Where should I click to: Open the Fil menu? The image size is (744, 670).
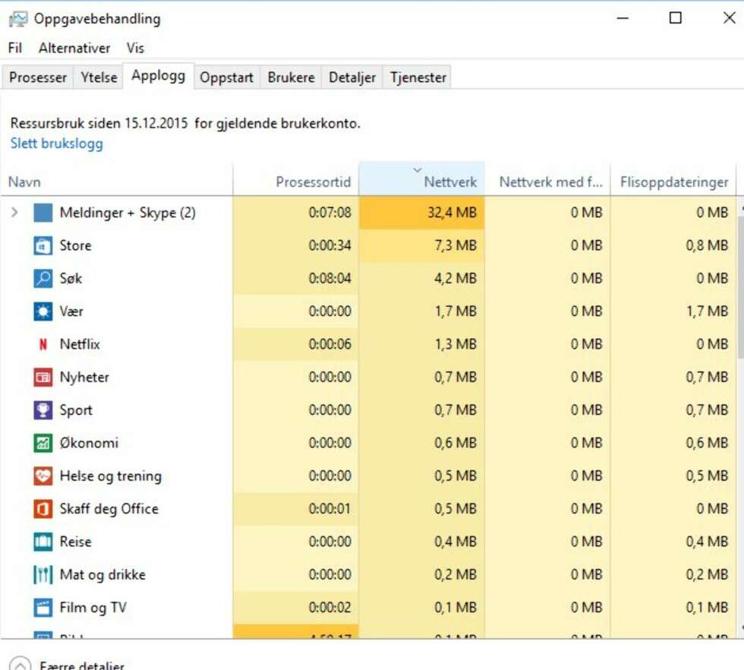(14, 48)
